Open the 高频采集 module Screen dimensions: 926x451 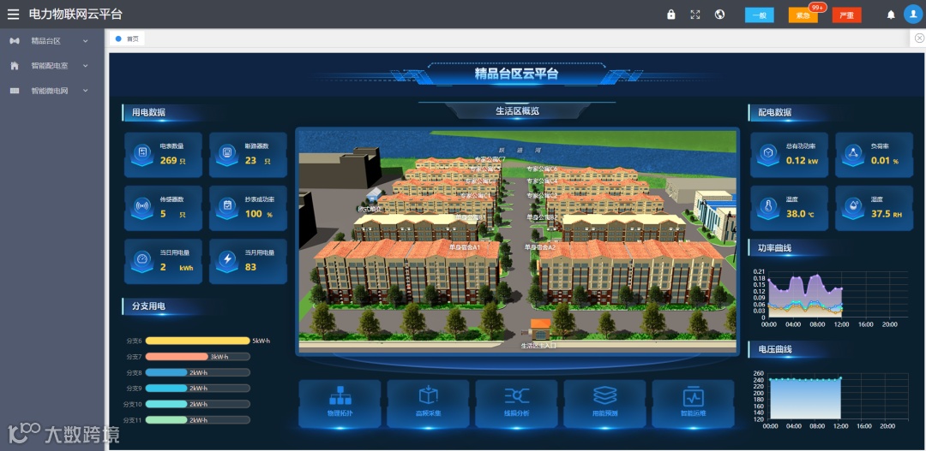coord(428,404)
